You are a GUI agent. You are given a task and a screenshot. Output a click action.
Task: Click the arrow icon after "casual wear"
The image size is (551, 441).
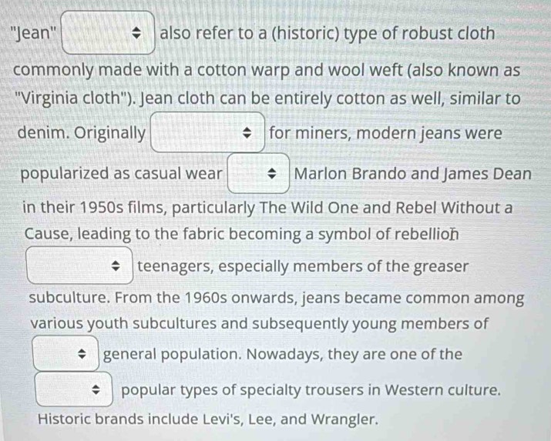pos(272,173)
